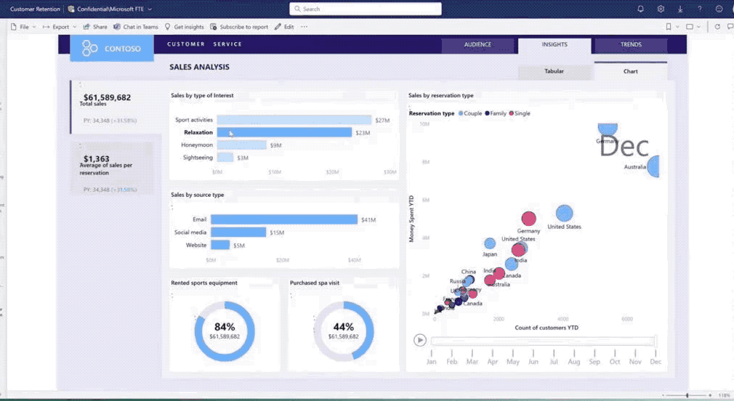Image resolution: width=734 pixels, height=401 pixels.
Task: Click the download arrow icon
Action: [680, 9]
